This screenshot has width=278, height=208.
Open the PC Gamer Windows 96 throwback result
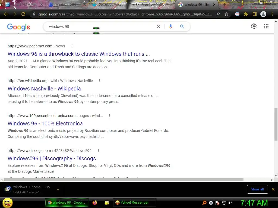click(79, 54)
